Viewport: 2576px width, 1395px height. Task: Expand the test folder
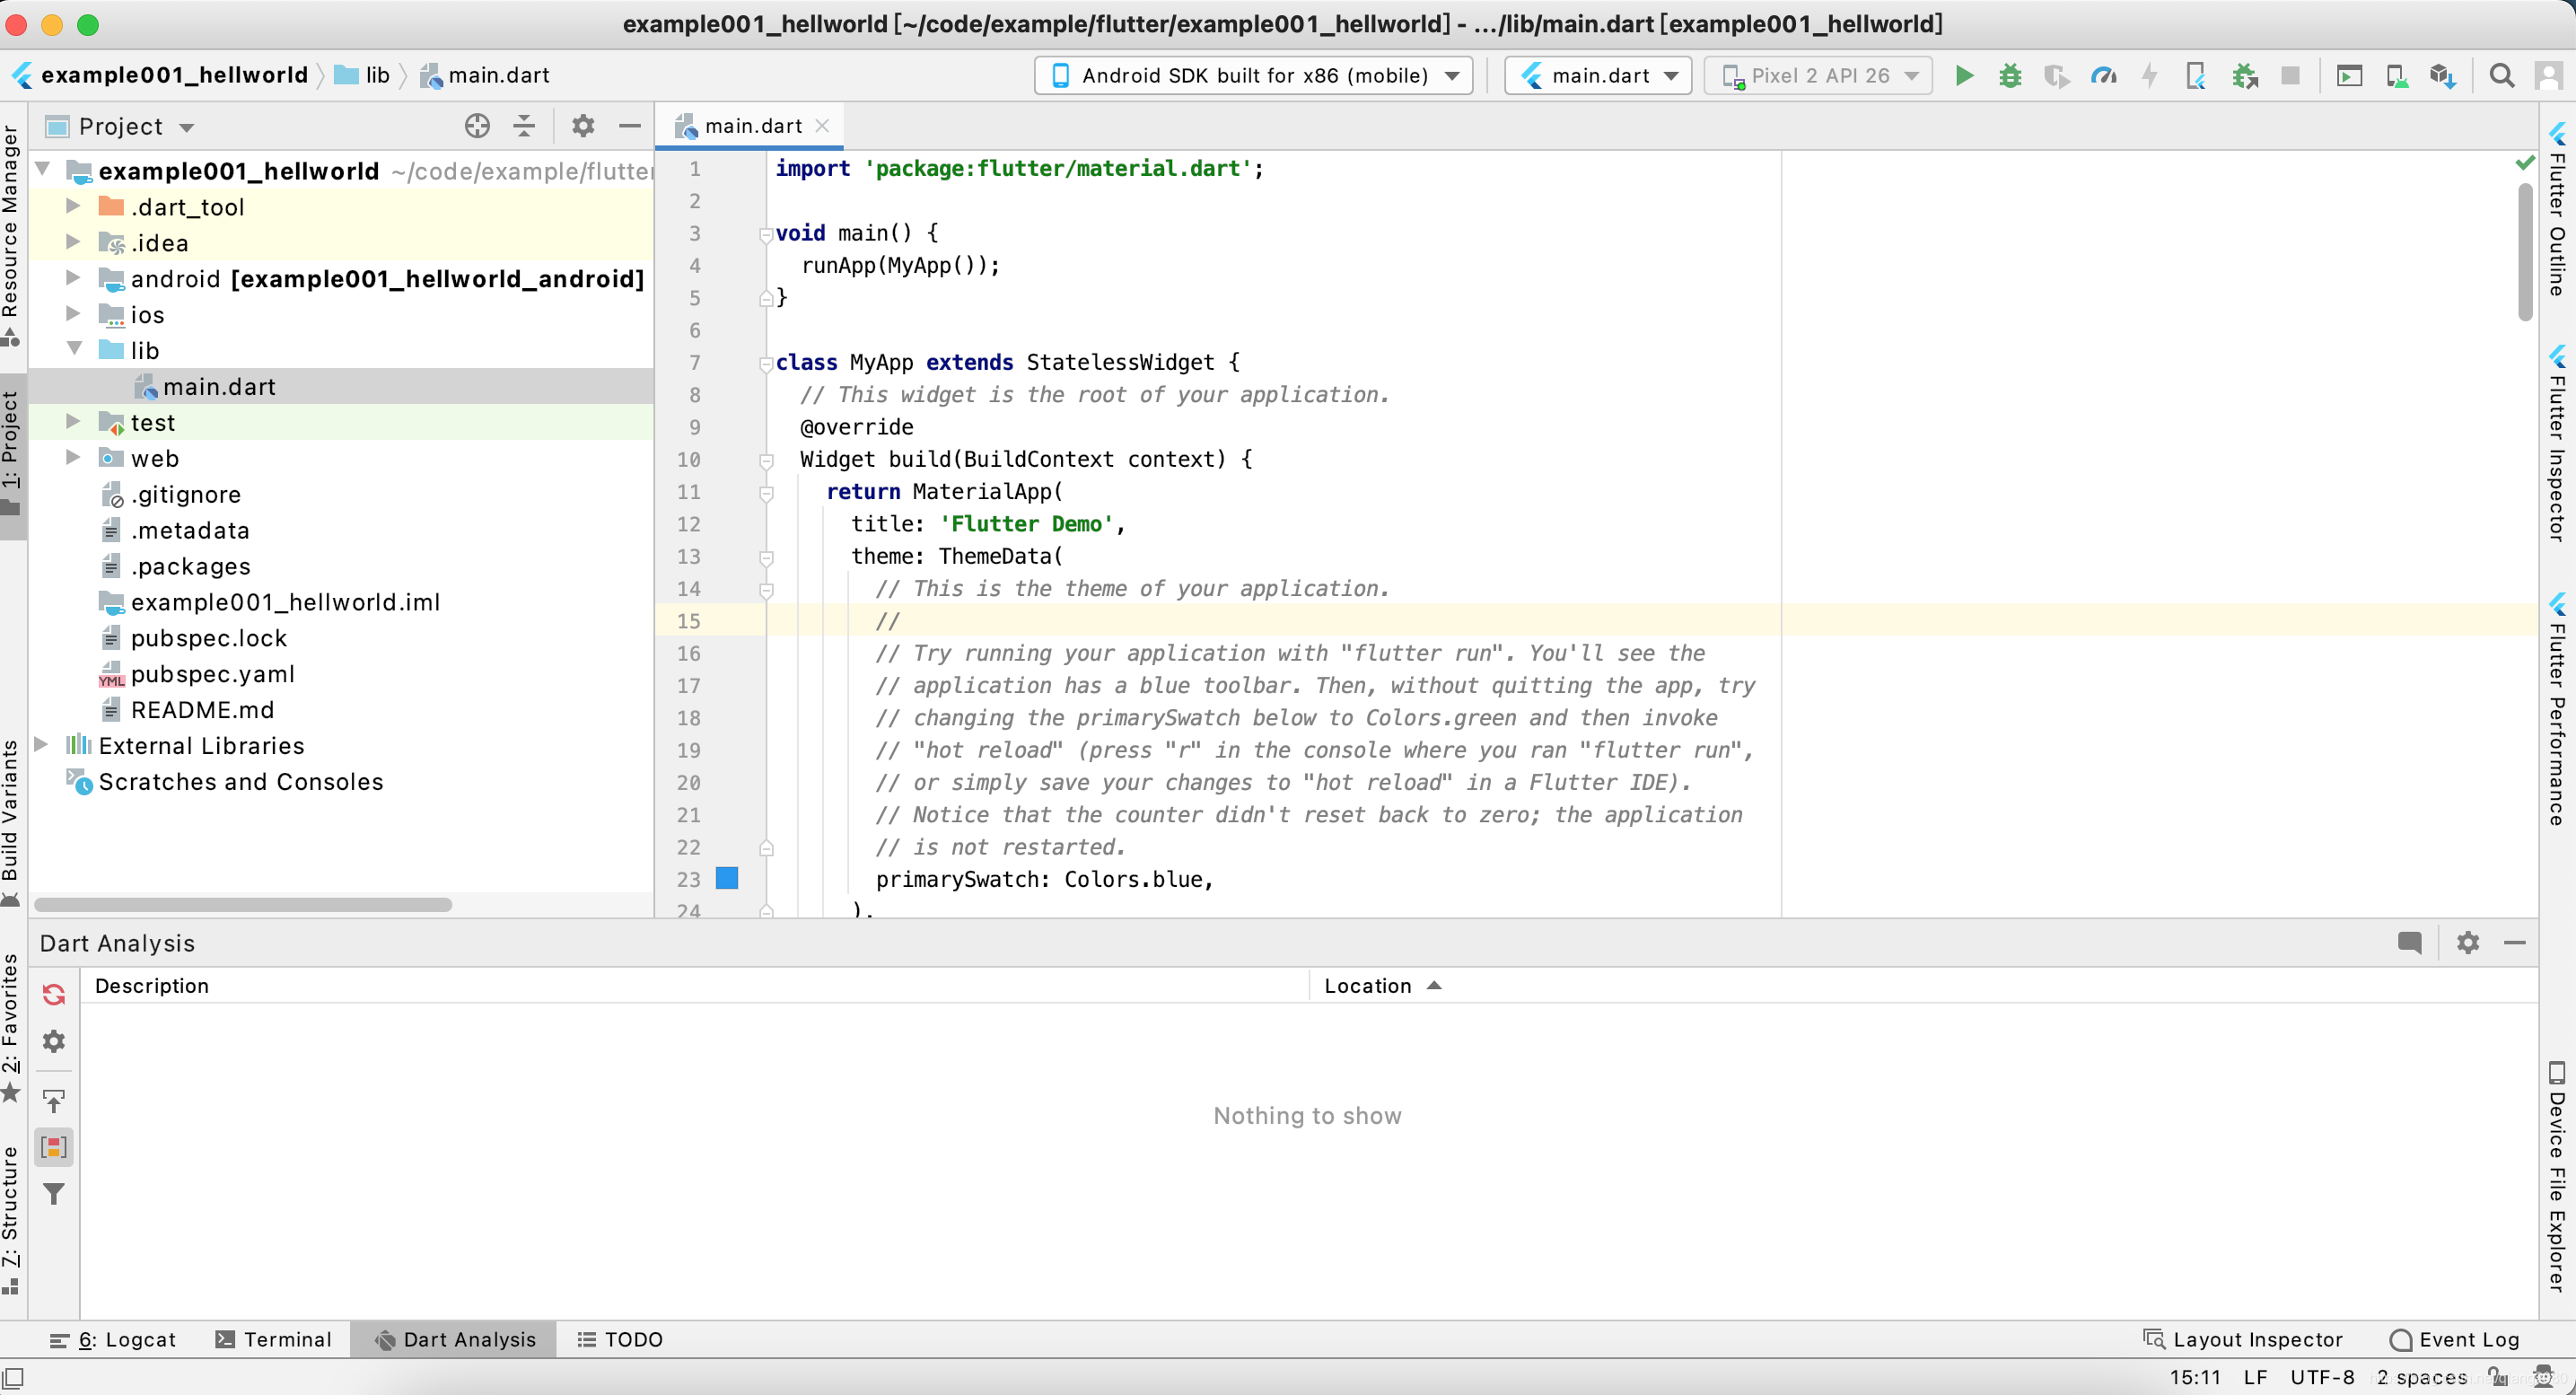click(72, 422)
